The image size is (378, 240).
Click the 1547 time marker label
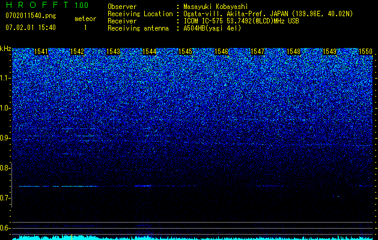(257, 52)
